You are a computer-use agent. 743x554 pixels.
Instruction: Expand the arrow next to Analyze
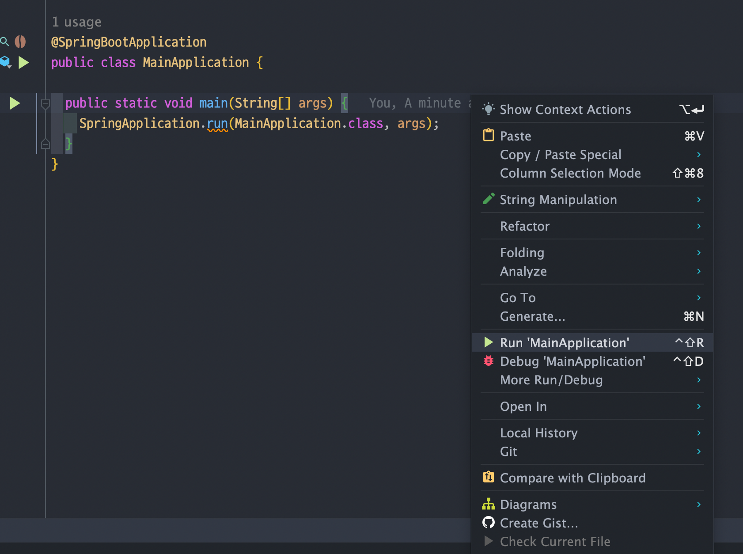699,271
